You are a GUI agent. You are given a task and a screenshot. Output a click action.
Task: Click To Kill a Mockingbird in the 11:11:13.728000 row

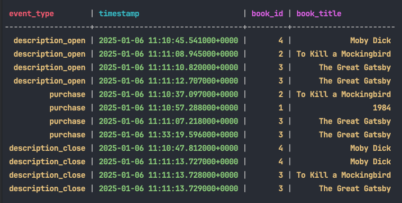(x=344, y=175)
